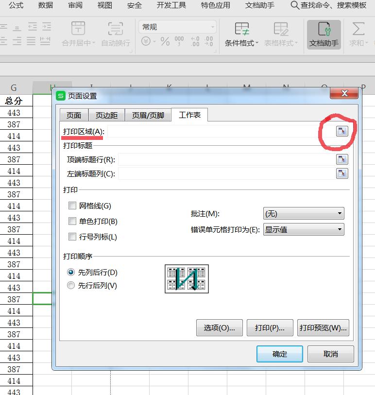Click the WPS spreadsheet logo in dialog title

pos(60,96)
